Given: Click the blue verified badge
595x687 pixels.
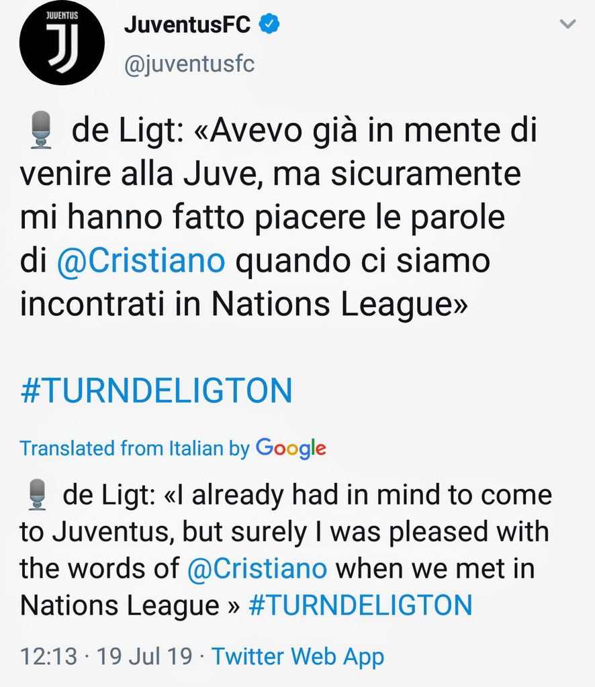Looking at the screenshot, I should pos(269,25).
